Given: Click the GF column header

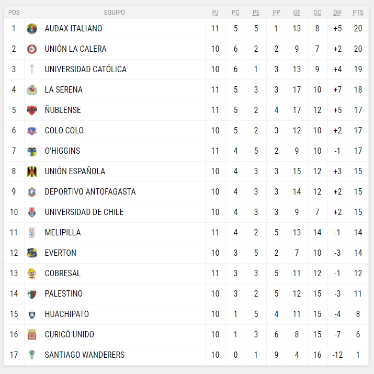Looking at the screenshot, I should point(297,13).
